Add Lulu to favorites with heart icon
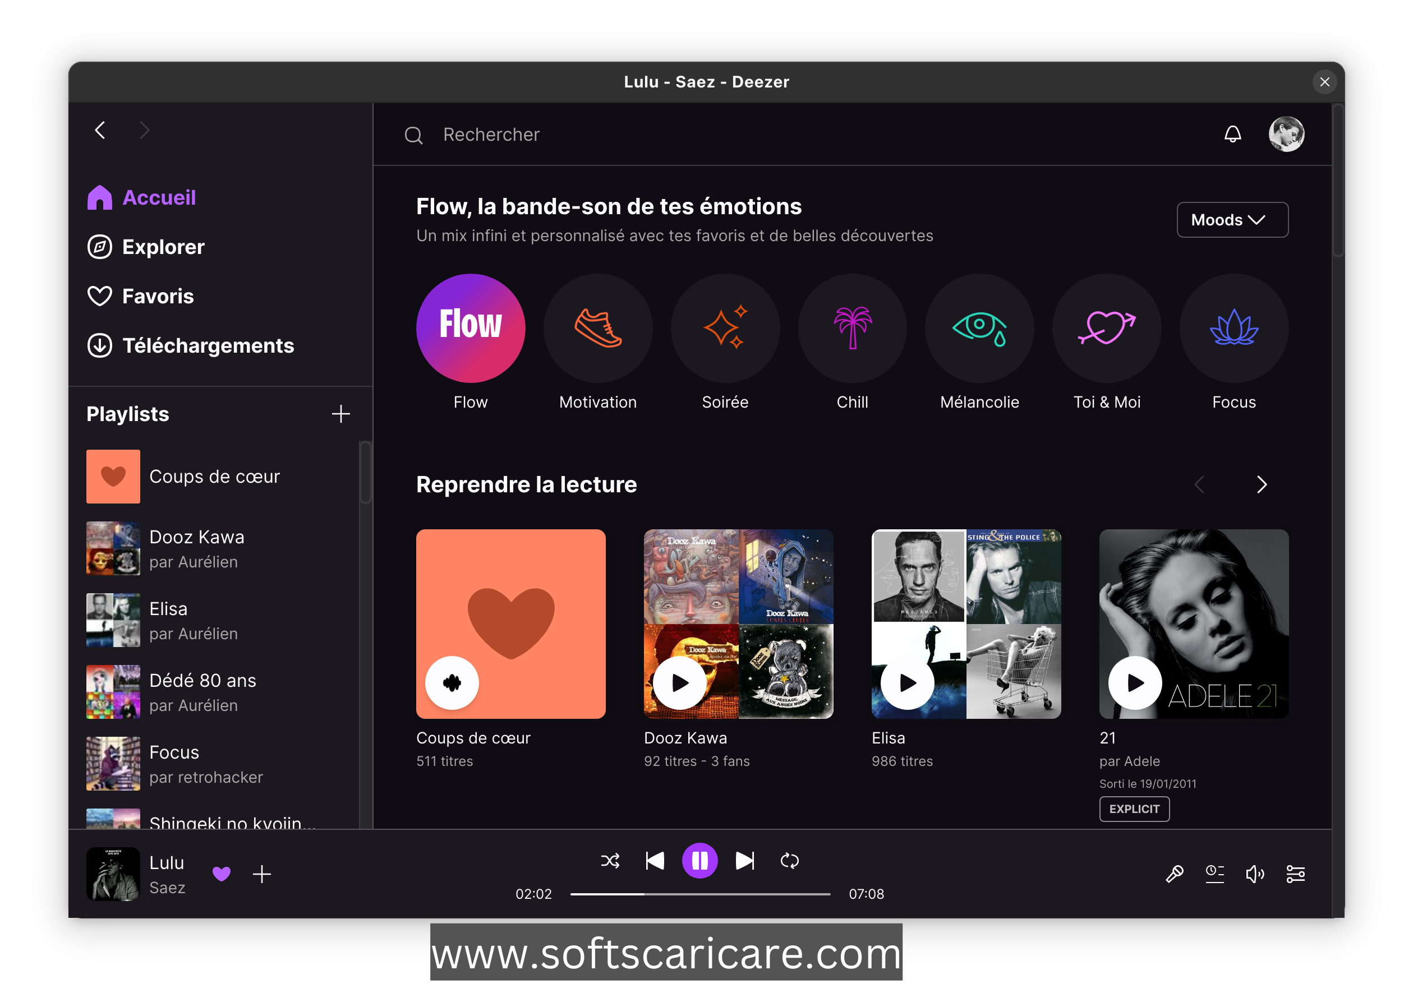This screenshot has height=993, width=1413. click(x=223, y=874)
